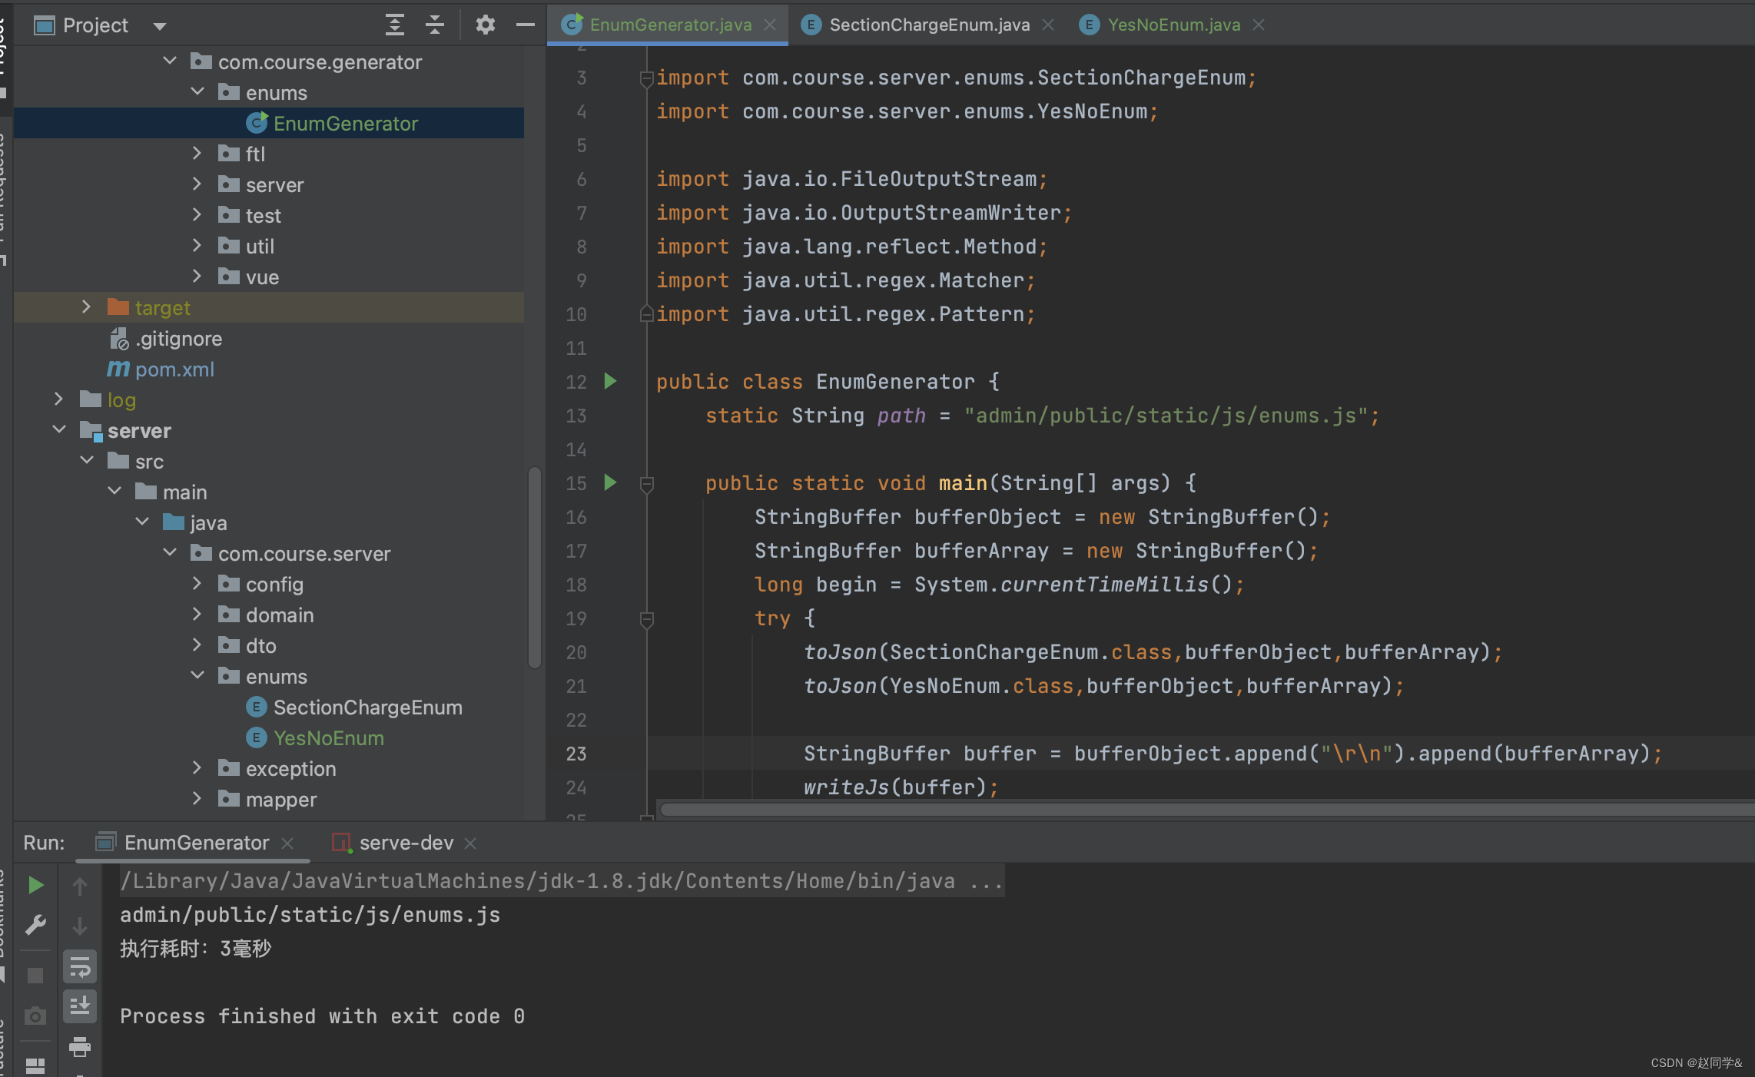Toggle soft-wrap in Run console
The image size is (1755, 1077).
[x=80, y=967]
